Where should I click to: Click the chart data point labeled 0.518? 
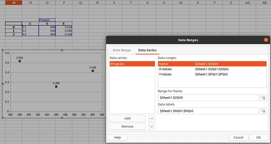(x=20, y=61)
